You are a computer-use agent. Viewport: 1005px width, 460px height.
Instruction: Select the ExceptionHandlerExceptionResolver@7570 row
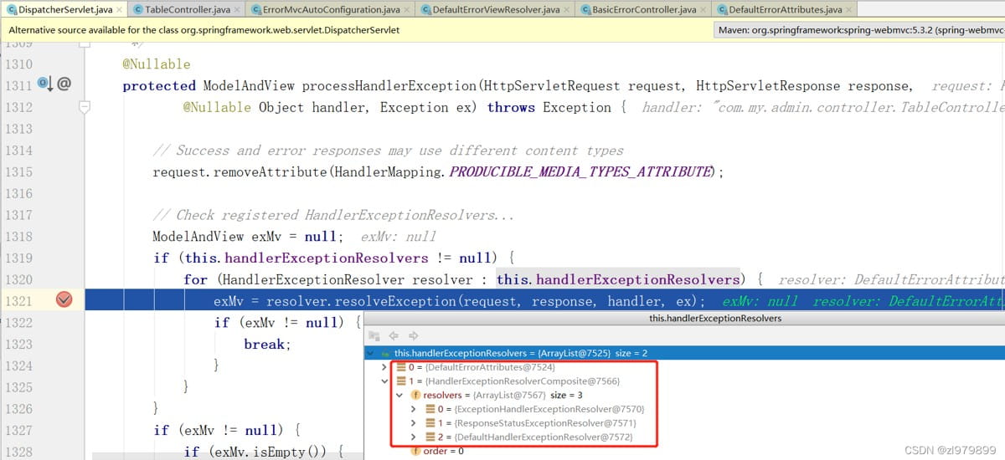tap(684, 409)
